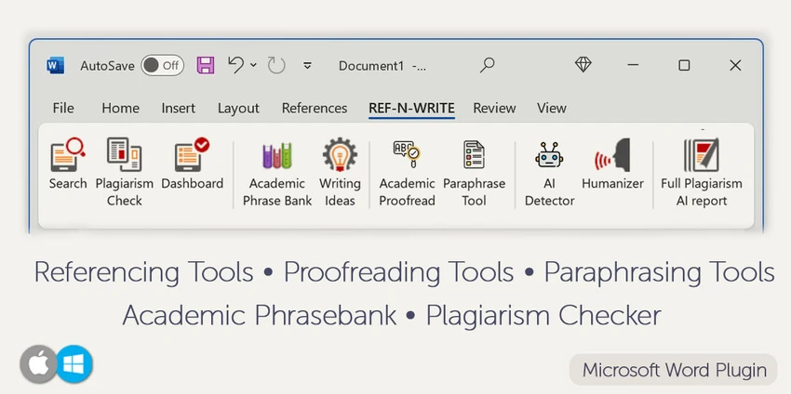
Task: Switch to the References tab
Action: [315, 109]
